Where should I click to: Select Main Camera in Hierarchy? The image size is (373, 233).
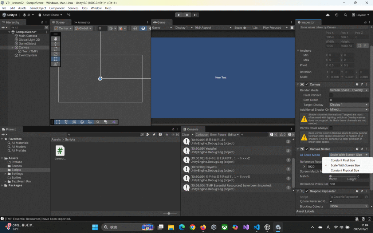(x=28, y=36)
